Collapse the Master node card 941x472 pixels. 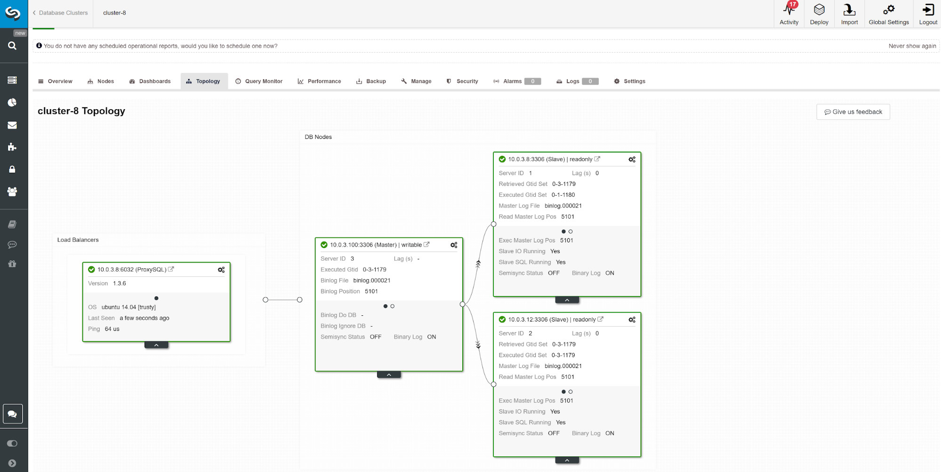(x=389, y=375)
